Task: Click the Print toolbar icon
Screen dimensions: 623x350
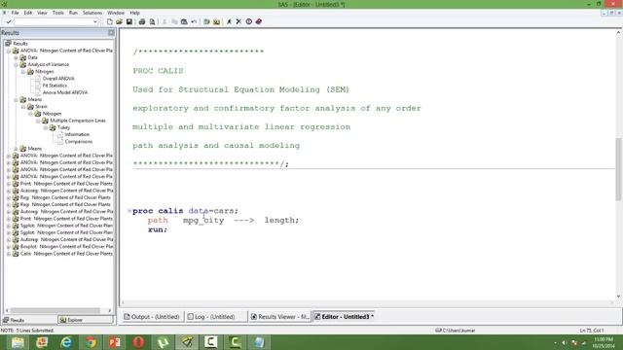Action: tap(142, 21)
